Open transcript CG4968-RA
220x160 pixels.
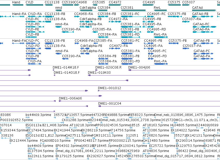(77, 16)
